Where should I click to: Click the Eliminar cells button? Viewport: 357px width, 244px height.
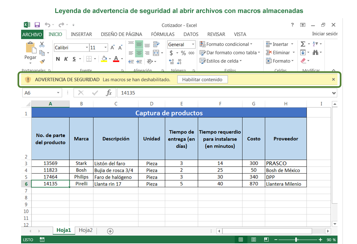[281, 52]
